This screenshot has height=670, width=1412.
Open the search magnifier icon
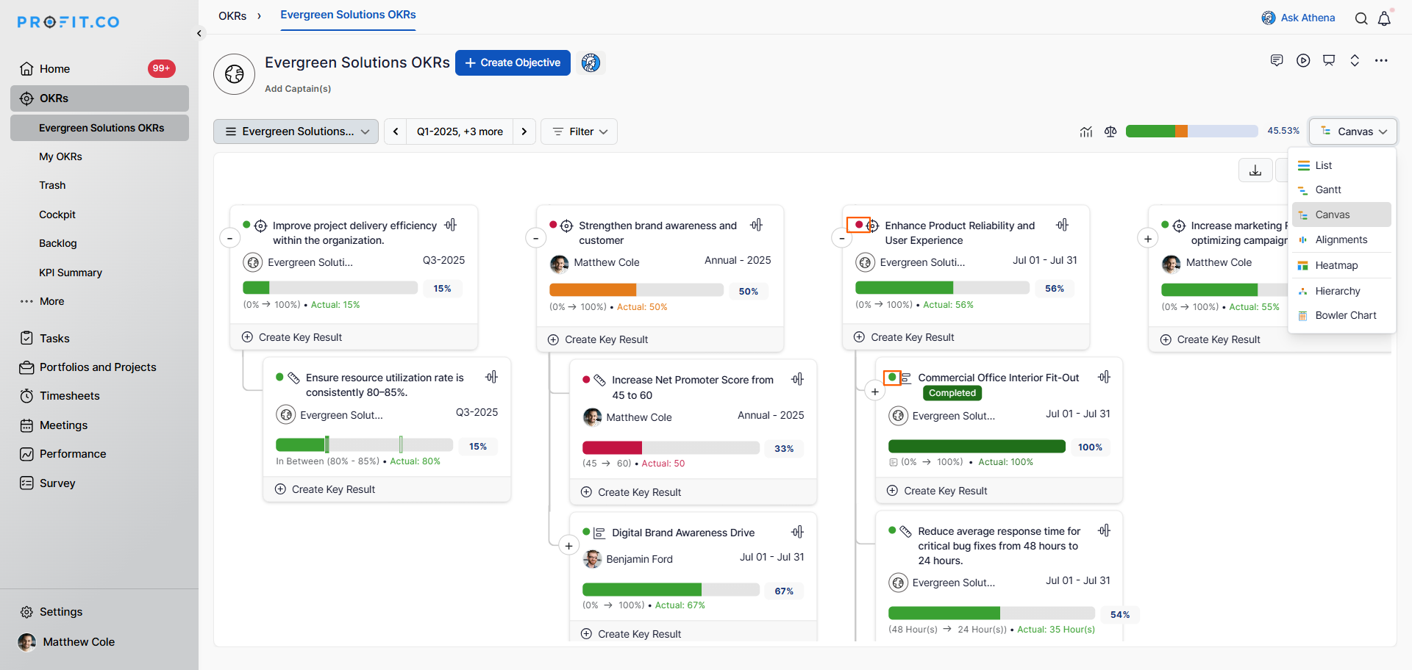coord(1361,18)
